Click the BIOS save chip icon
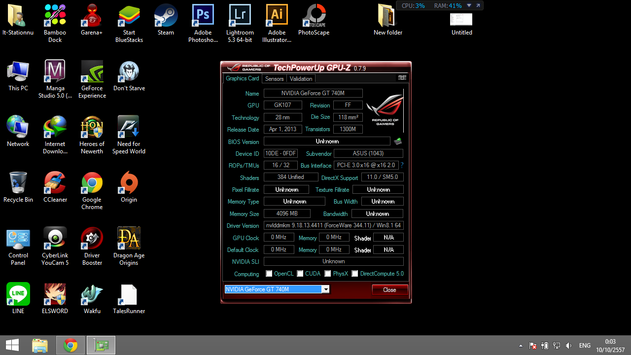 point(398,142)
